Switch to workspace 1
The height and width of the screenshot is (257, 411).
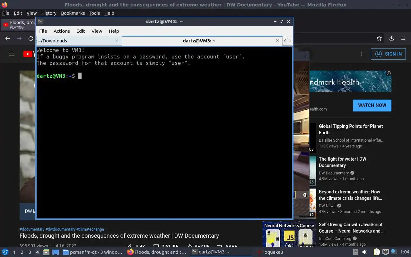coord(14,252)
